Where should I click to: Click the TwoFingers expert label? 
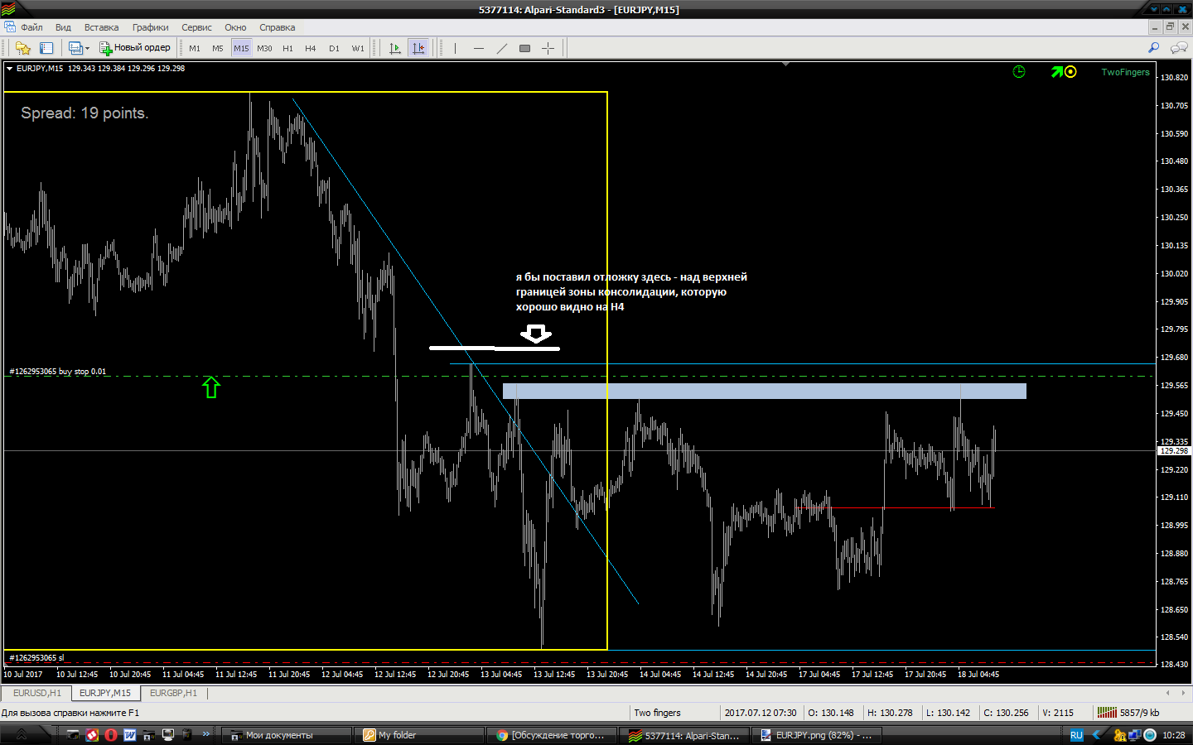pyautogui.click(x=1125, y=72)
